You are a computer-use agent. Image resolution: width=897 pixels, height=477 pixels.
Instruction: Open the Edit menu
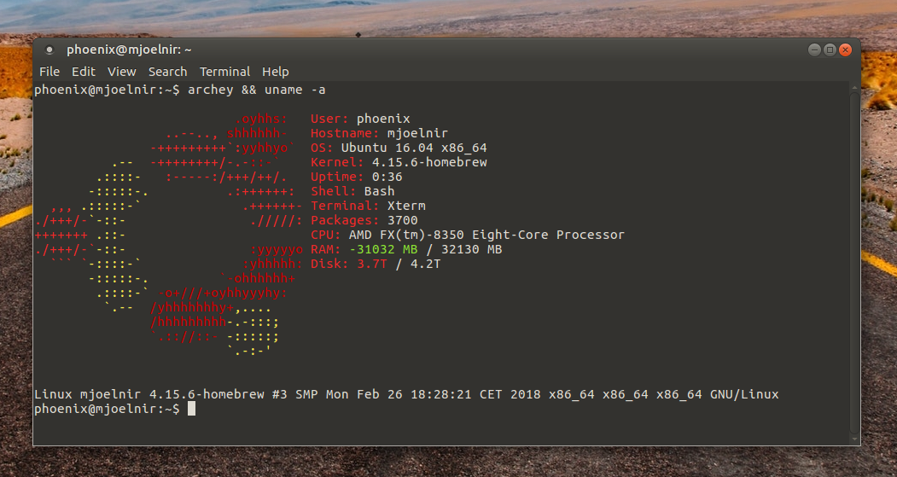[84, 72]
